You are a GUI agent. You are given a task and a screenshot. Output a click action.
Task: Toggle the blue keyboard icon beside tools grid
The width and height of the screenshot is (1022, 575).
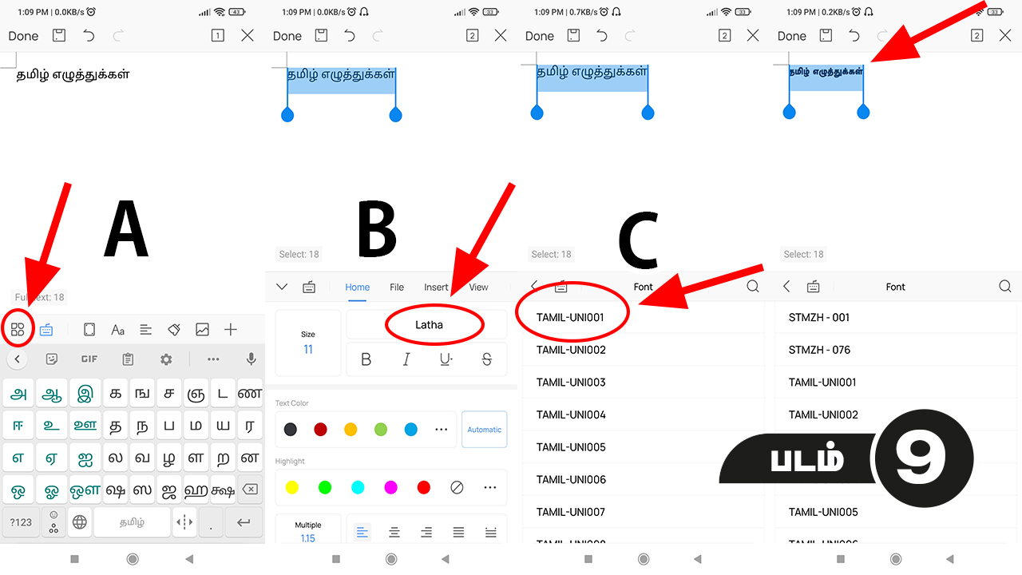pyautogui.click(x=46, y=329)
